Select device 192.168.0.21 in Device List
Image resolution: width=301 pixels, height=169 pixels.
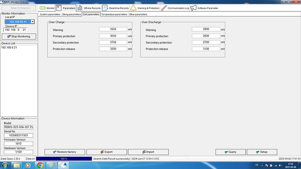pos(9,47)
